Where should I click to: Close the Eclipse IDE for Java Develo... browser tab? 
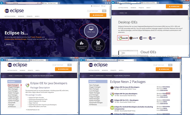45,60
